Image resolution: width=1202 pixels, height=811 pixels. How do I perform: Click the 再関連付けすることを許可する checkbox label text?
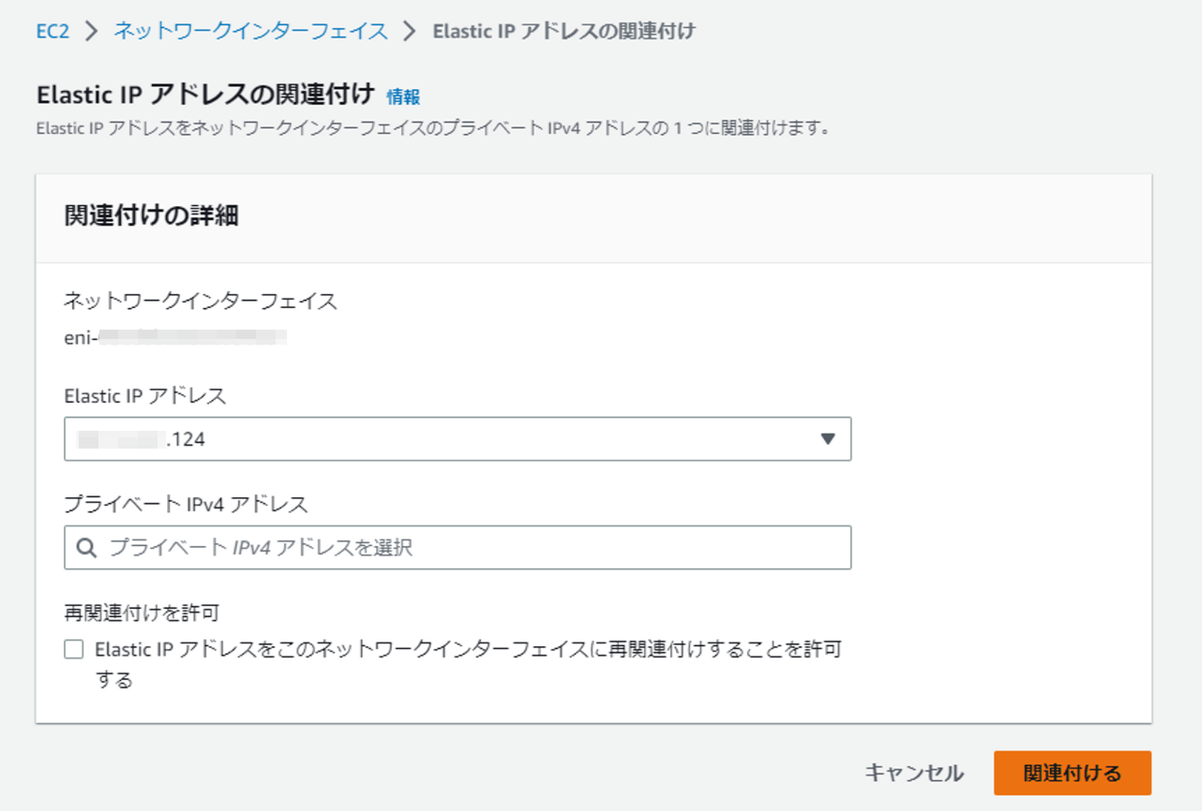467,649
